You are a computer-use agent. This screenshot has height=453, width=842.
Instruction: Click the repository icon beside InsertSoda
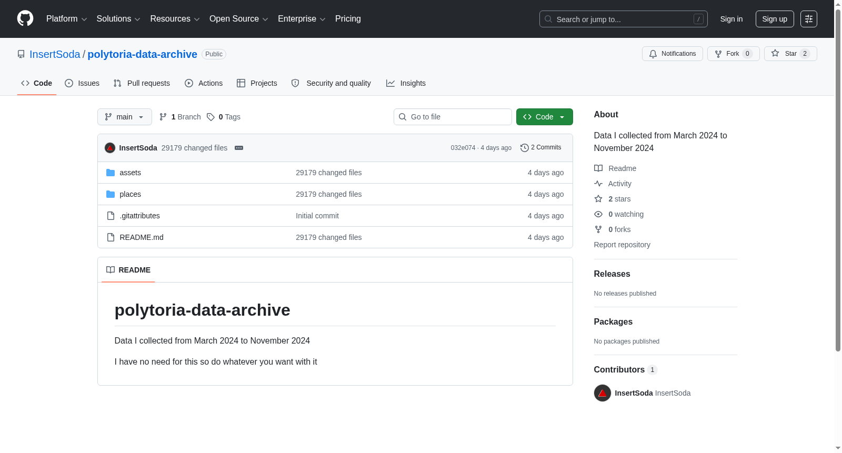[21, 54]
